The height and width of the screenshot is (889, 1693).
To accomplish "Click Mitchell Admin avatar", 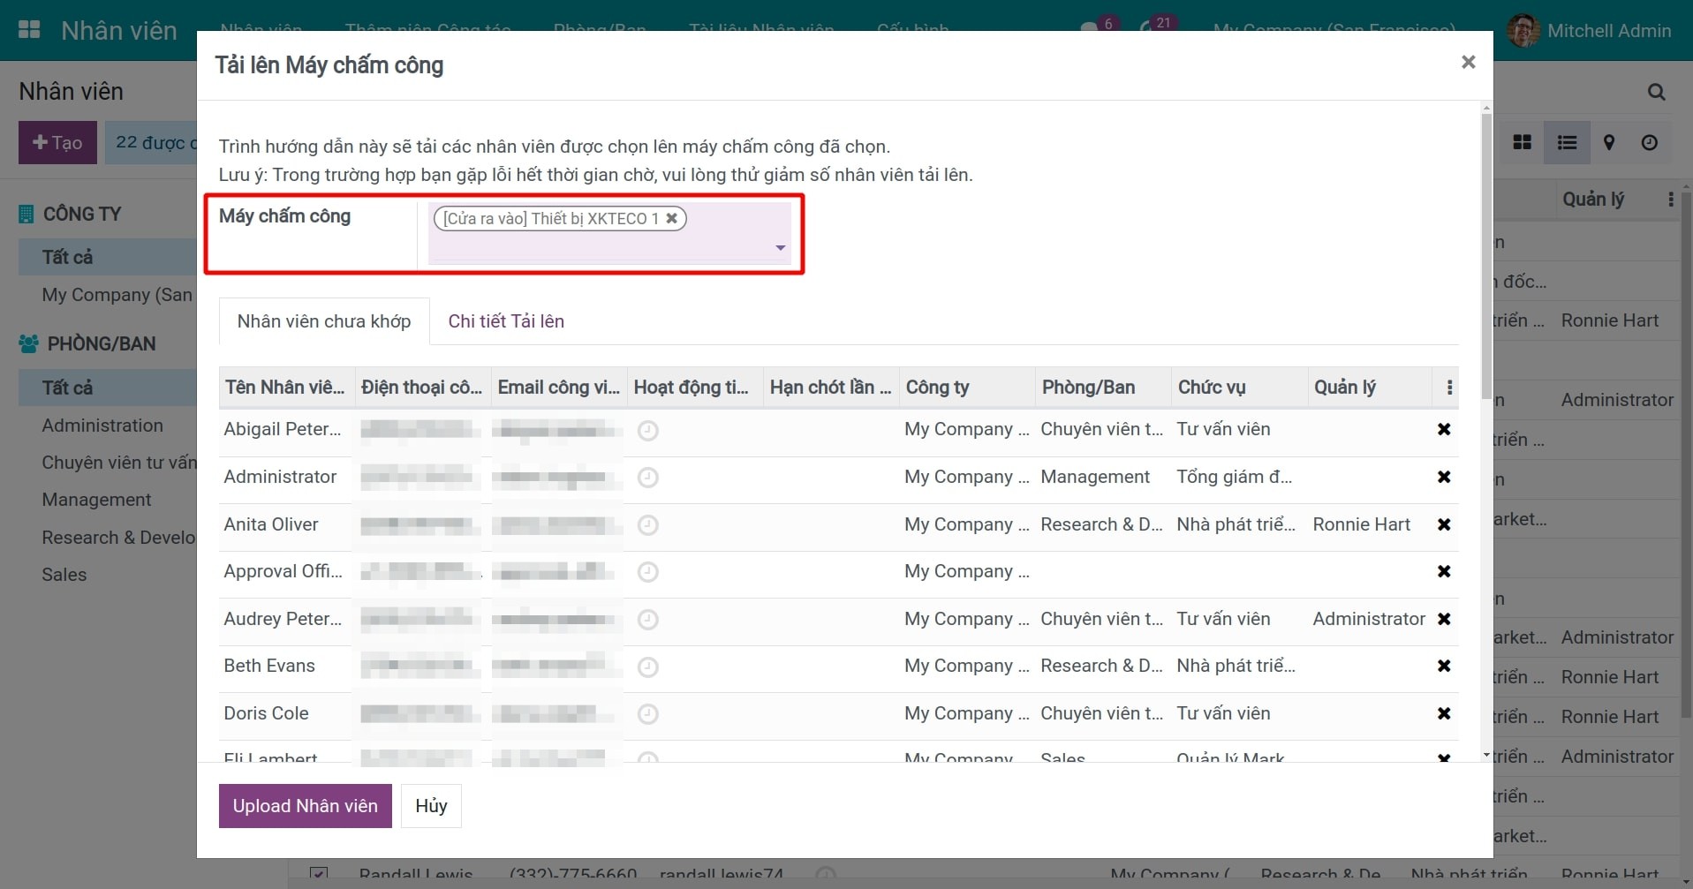I will pos(1523,31).
